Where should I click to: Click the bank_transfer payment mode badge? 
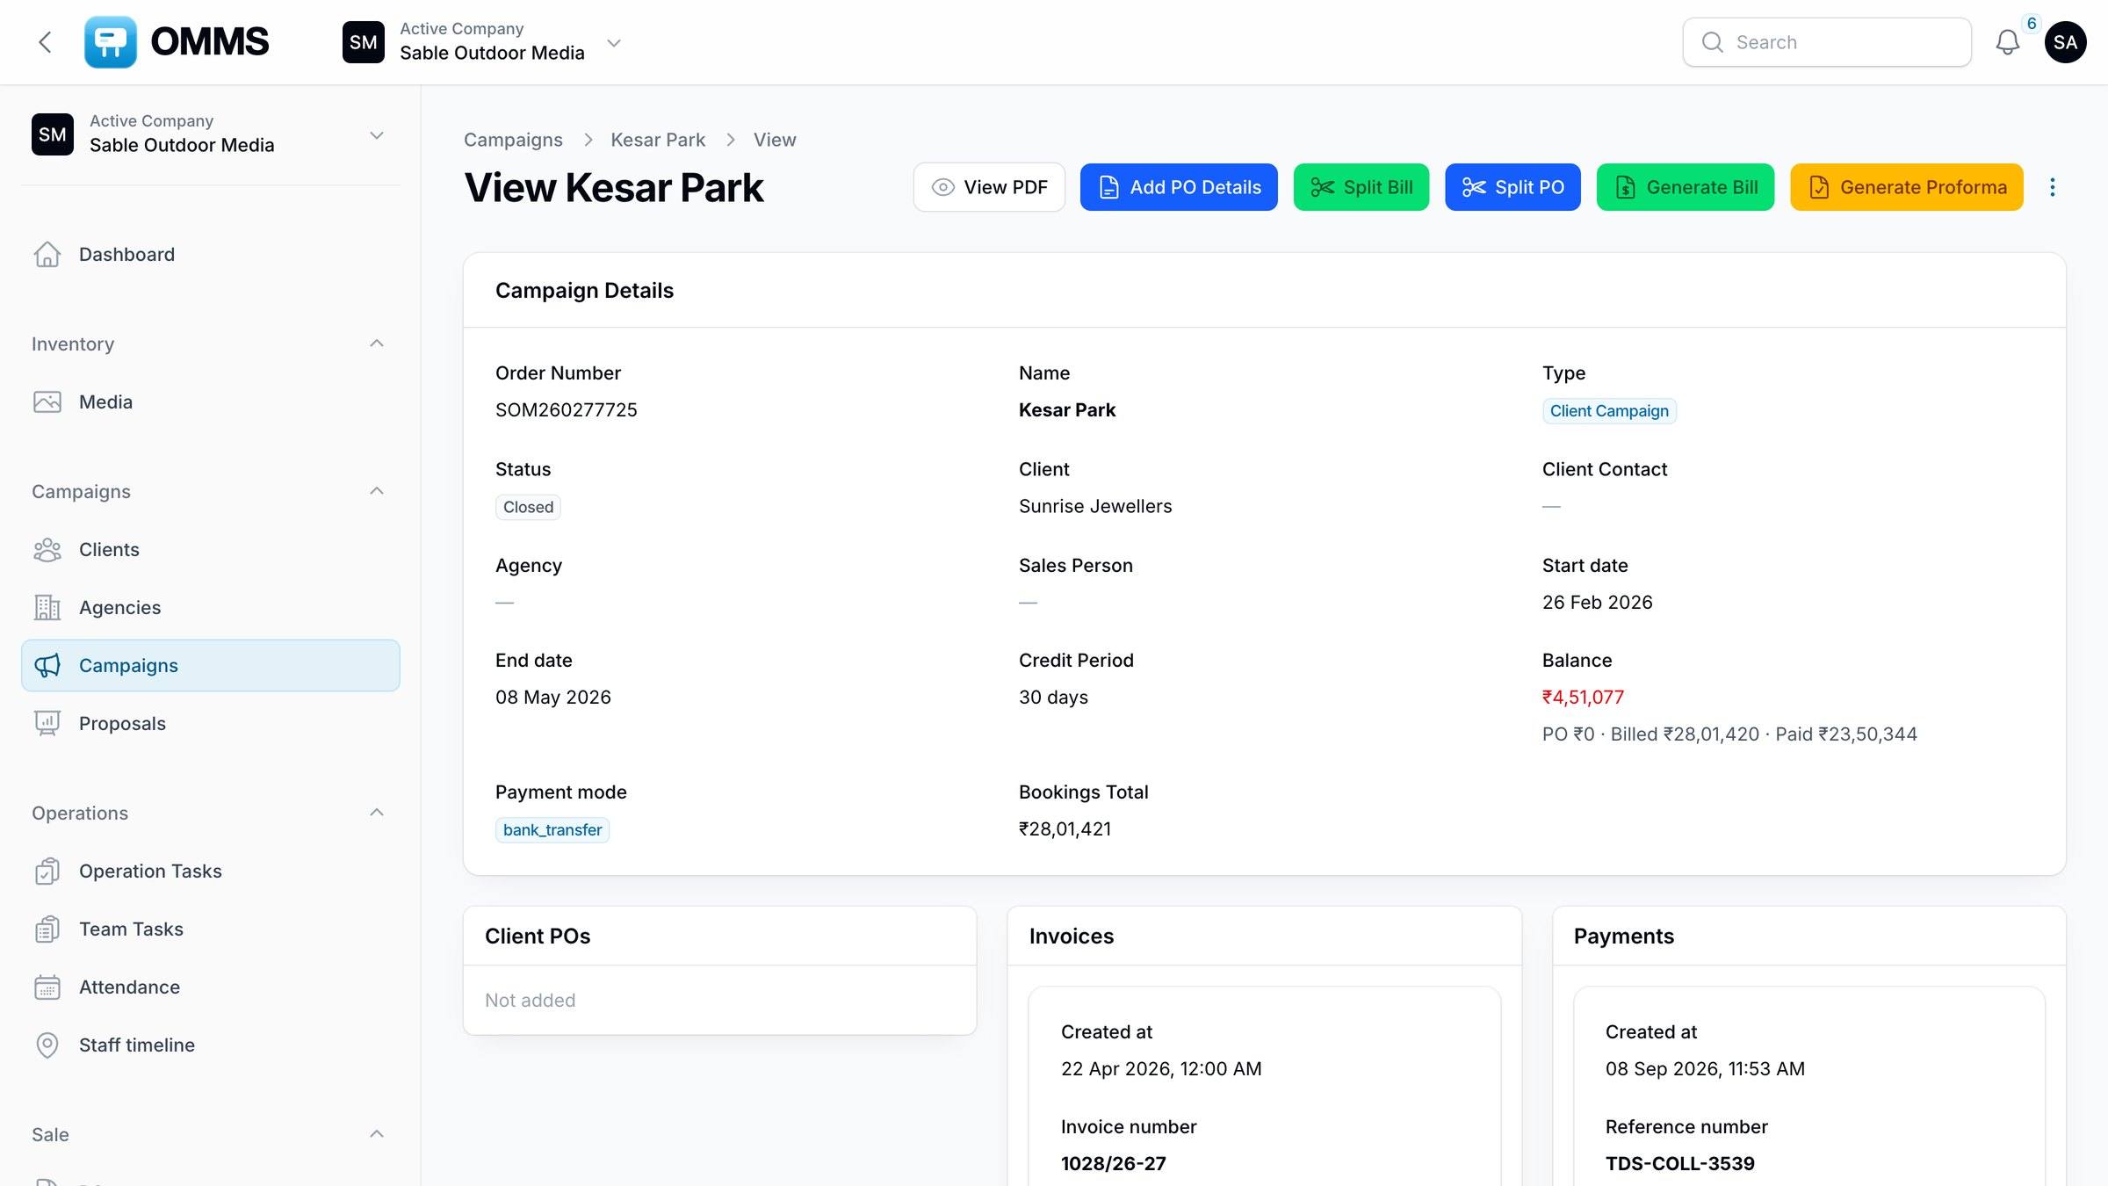pyautogui.click(x=552, y=830)
